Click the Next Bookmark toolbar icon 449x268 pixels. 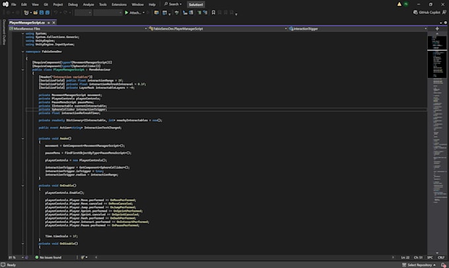[x=226, y=13]
